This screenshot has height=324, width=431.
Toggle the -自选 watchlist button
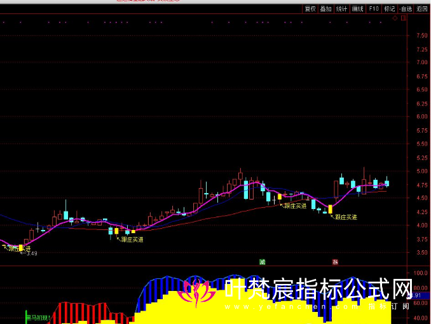(406, 9)
